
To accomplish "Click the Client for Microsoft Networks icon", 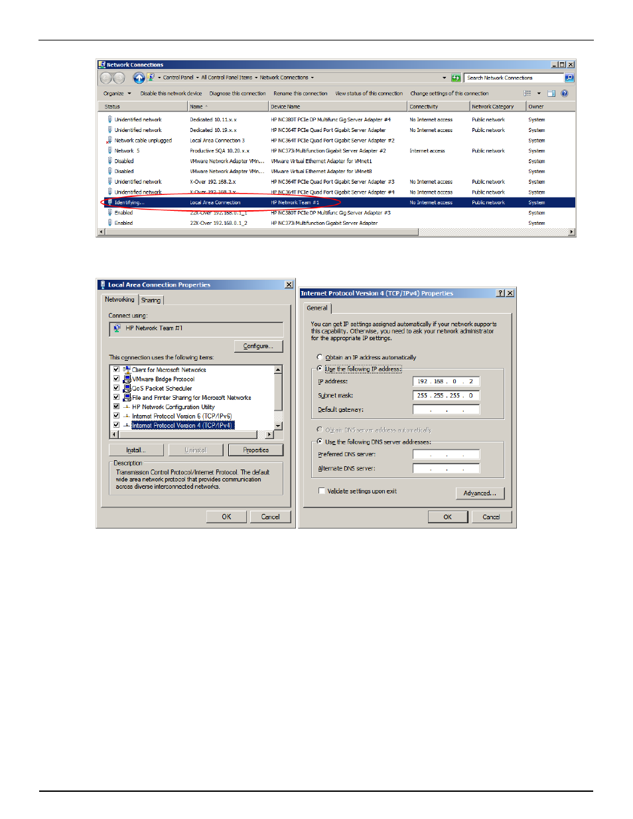I will (127, 370).
